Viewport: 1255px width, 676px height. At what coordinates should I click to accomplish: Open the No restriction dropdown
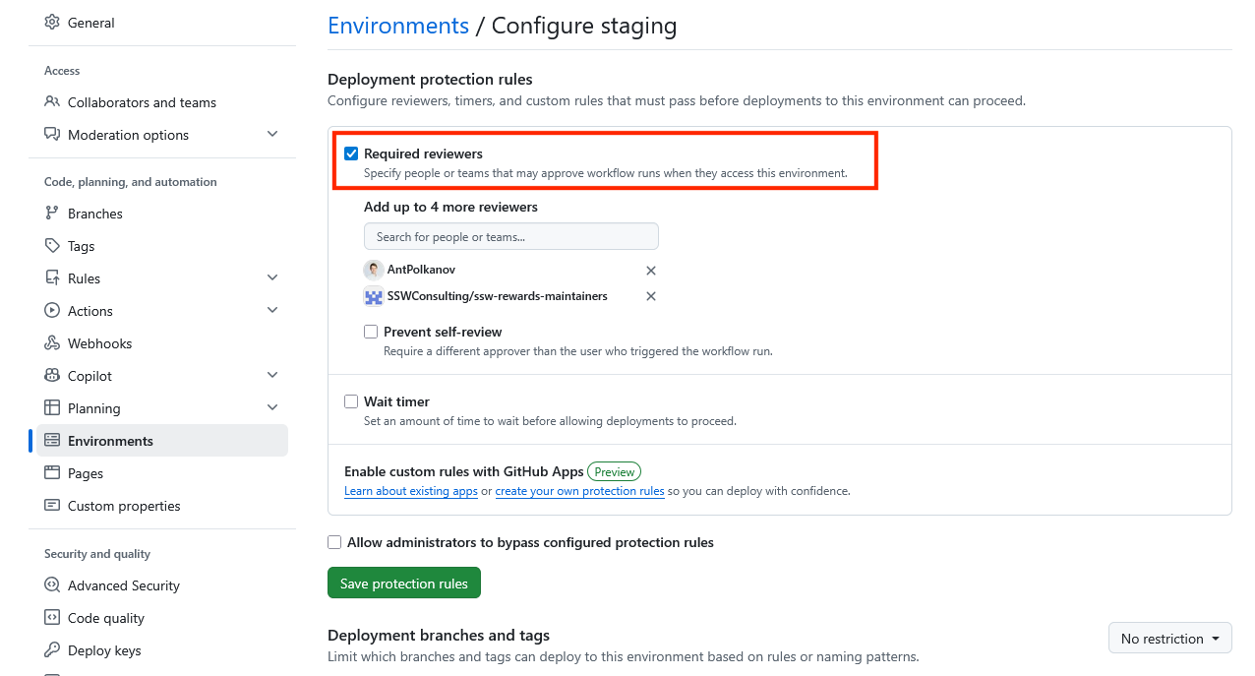tap(1169, 639)
